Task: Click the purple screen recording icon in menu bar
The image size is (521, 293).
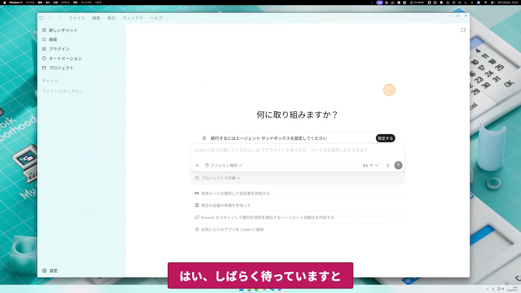Action: [380, 2]
